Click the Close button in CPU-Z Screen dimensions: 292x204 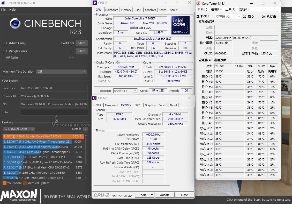point(184,195)
